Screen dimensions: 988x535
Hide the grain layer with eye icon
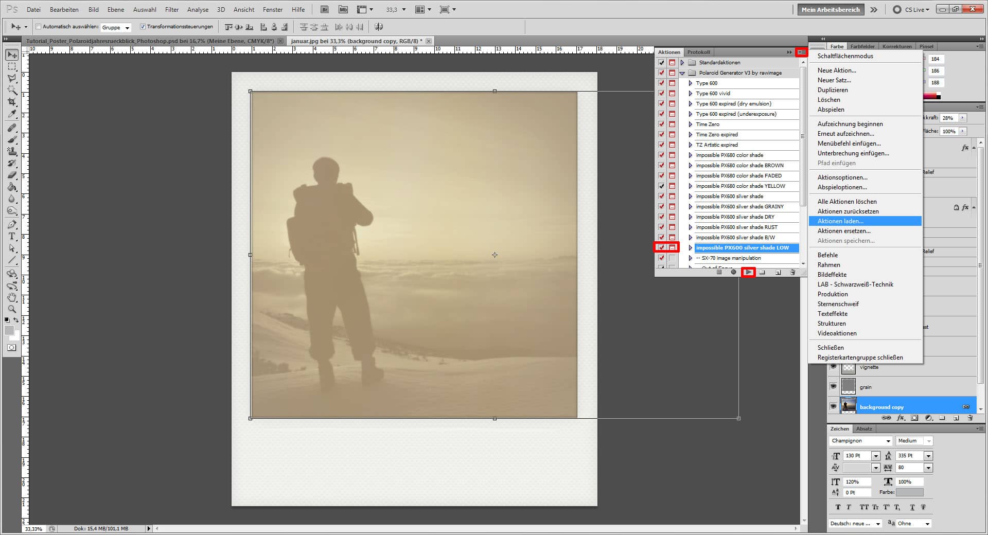[833, 386]
